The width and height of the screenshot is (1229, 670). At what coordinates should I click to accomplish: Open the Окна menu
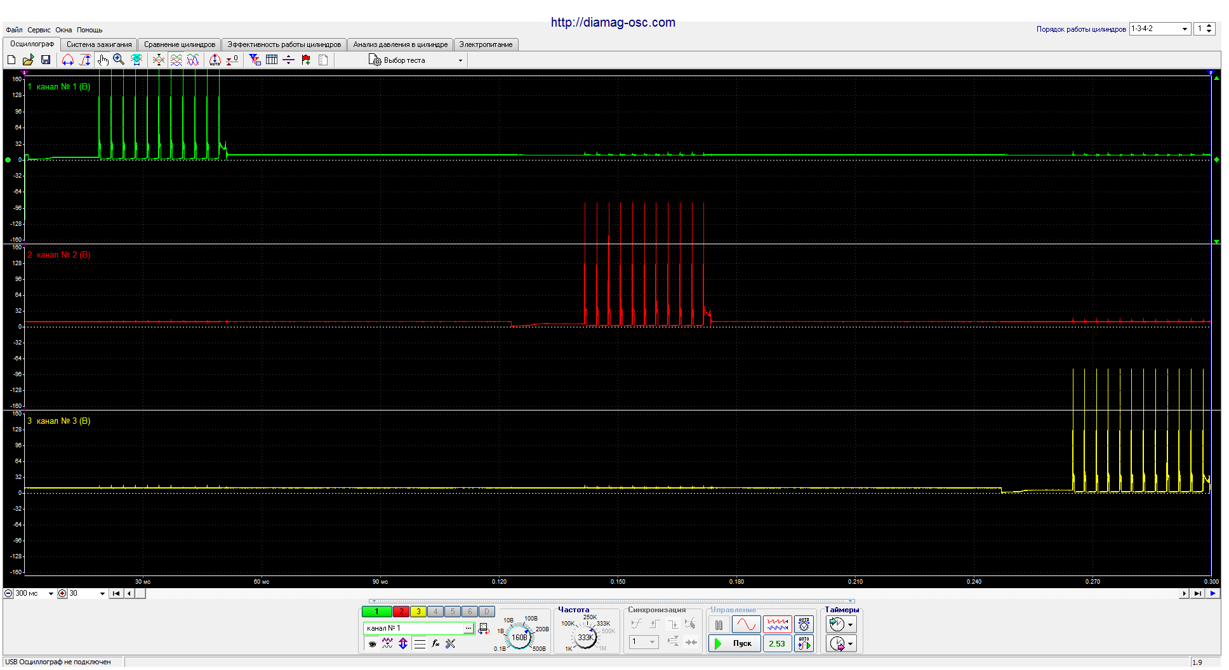pyautogui.click(x=63, y=30)
